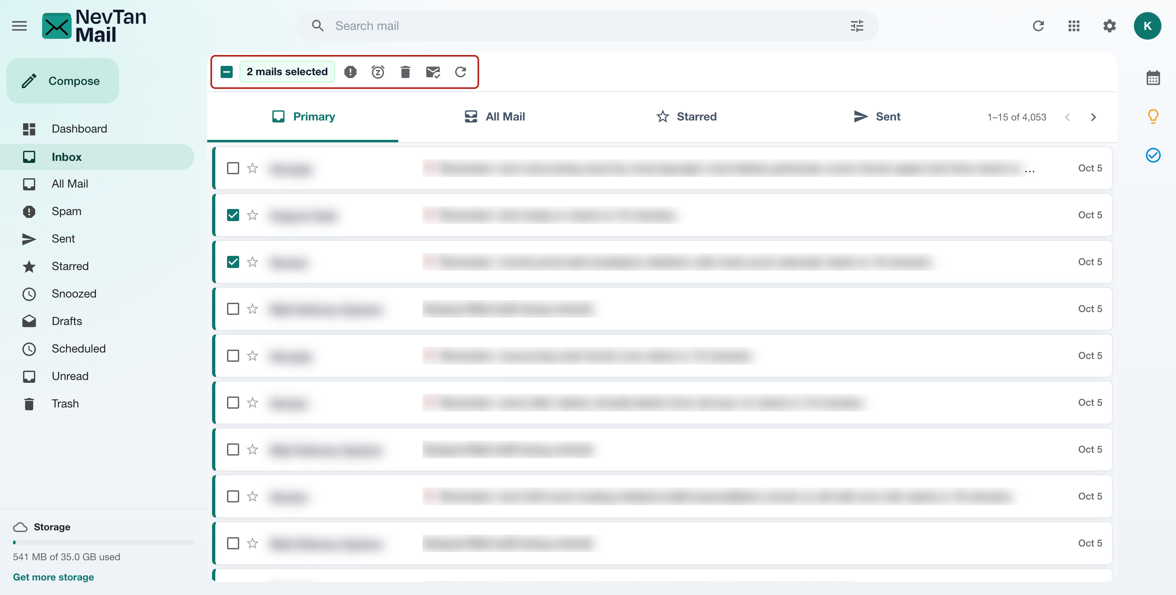
Task: Report selected mails as spam
Action: coord(350,72)
